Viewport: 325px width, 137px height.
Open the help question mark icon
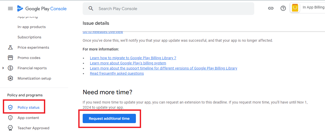283,8
